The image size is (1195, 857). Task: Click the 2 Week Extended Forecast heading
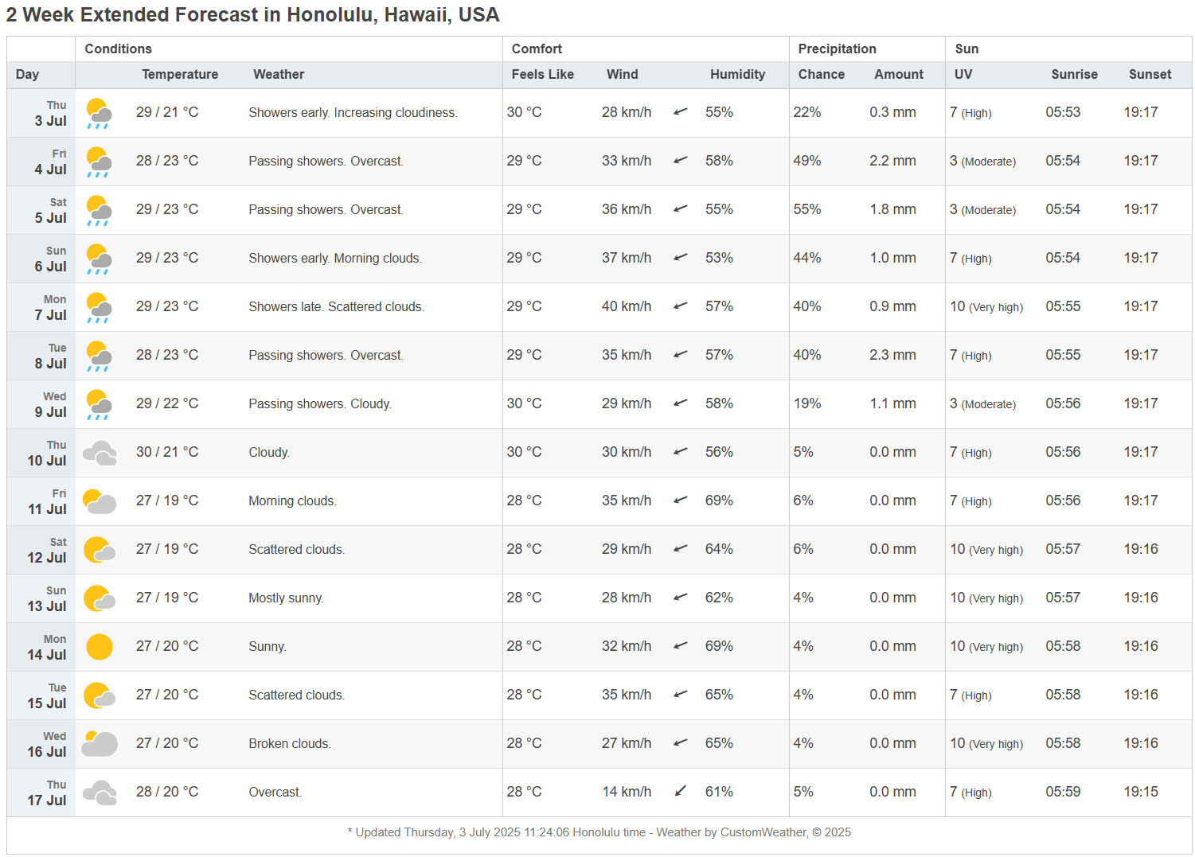pos(253,15)
